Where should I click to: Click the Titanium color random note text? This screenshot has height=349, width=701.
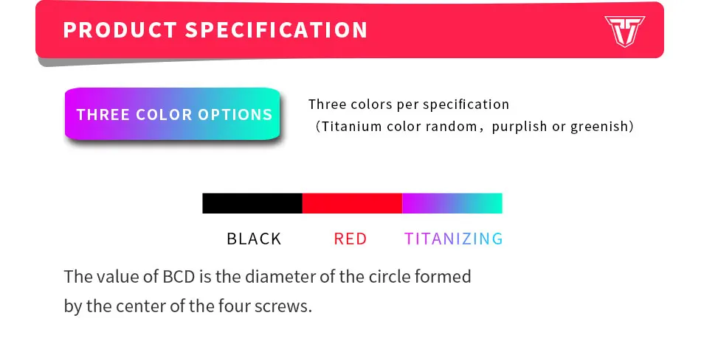(474, 127)
